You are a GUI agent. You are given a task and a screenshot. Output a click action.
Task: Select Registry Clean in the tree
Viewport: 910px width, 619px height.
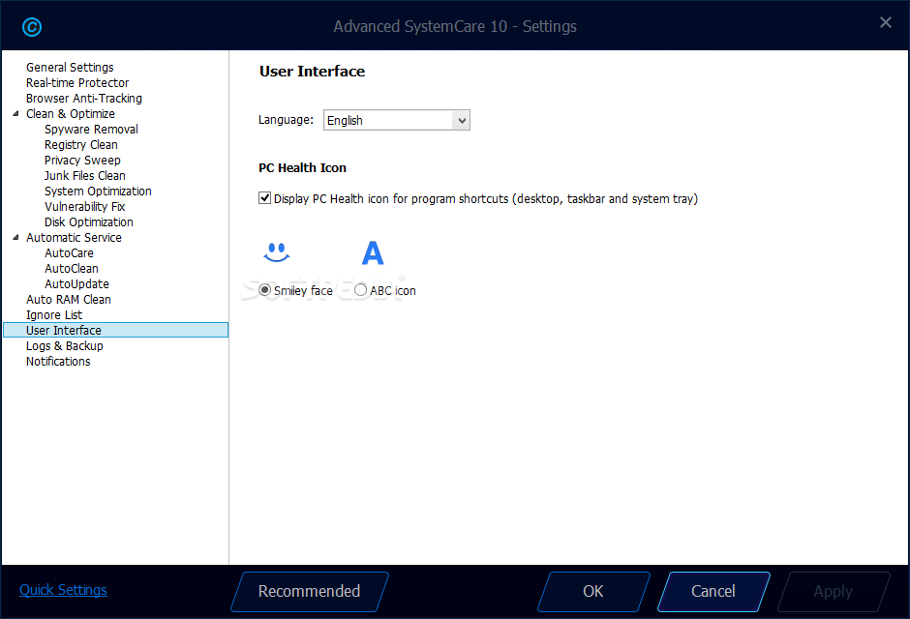tap(81, 145)
